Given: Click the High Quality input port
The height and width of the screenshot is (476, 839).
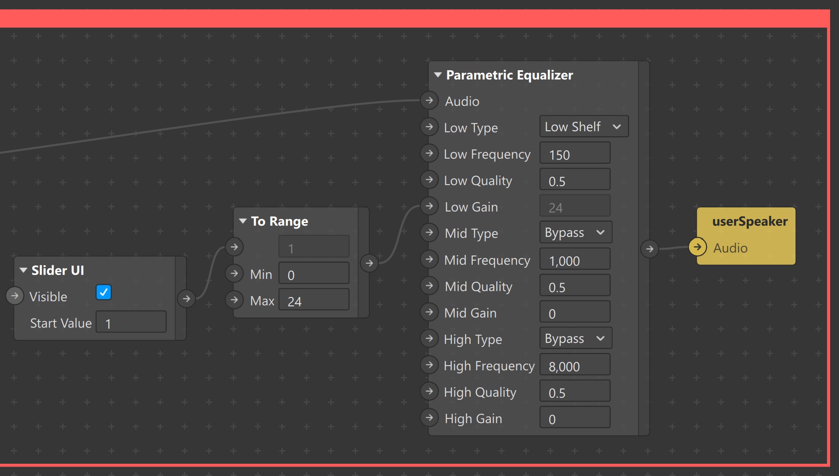Looking at the screenshot, I should pyautogui.click(x=429, y=391).
